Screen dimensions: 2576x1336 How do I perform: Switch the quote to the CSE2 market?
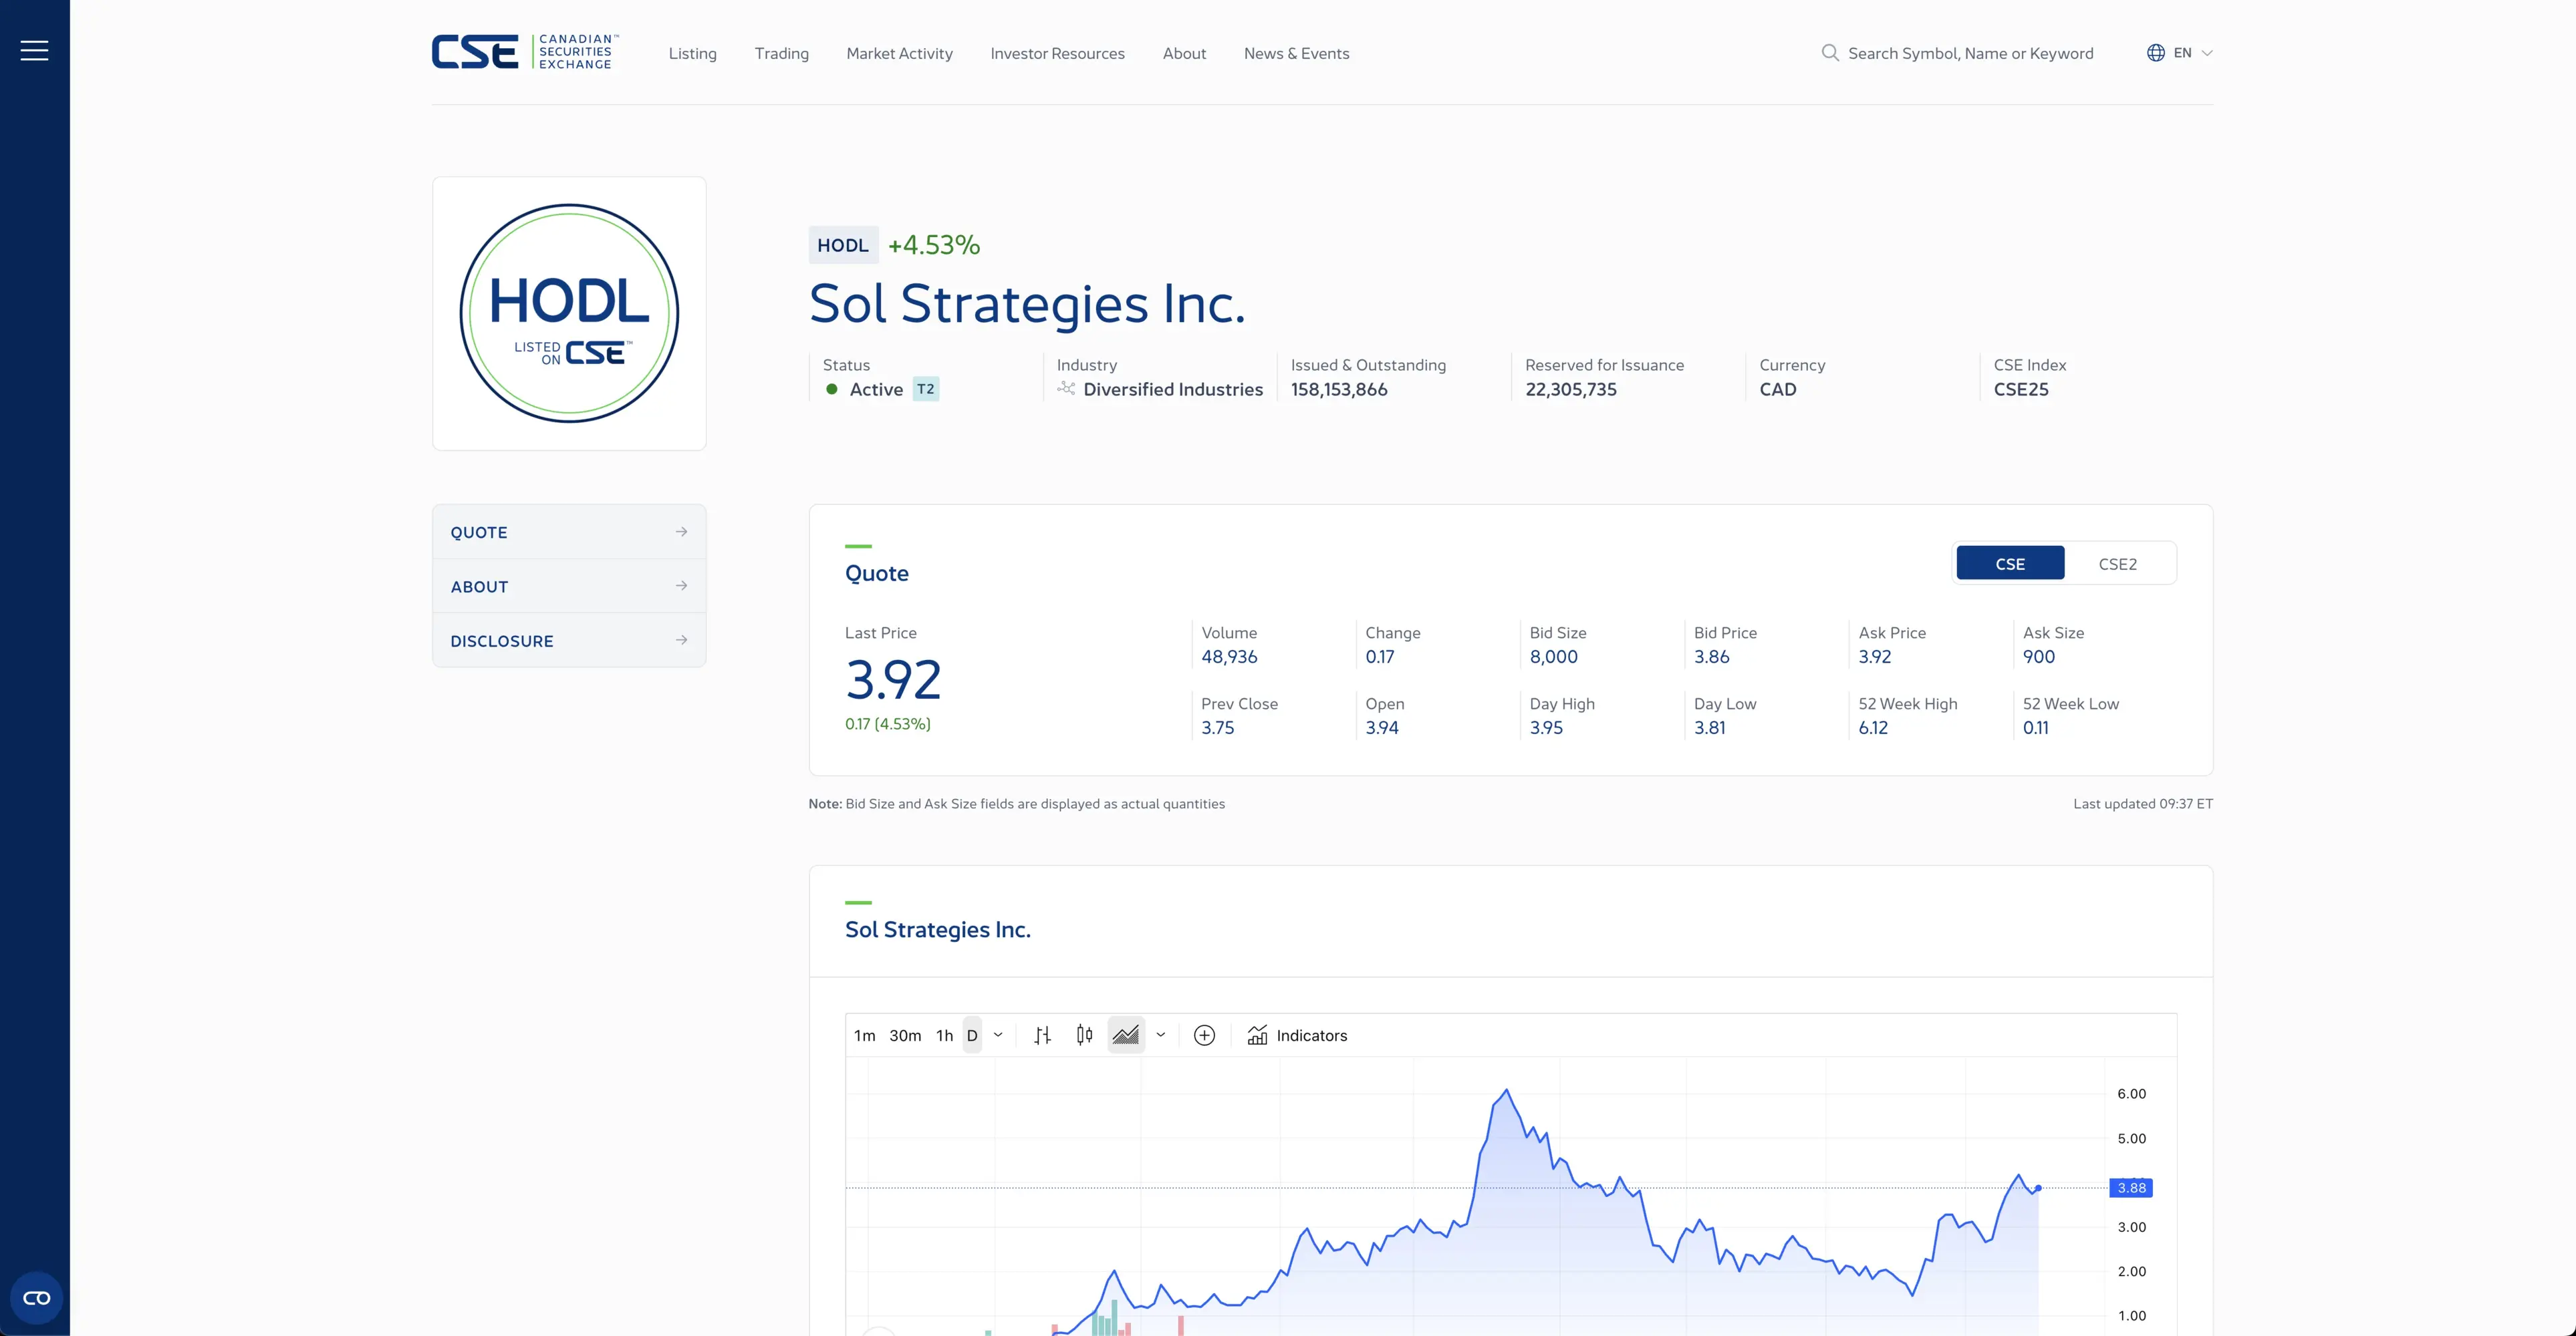(2117, 564)
